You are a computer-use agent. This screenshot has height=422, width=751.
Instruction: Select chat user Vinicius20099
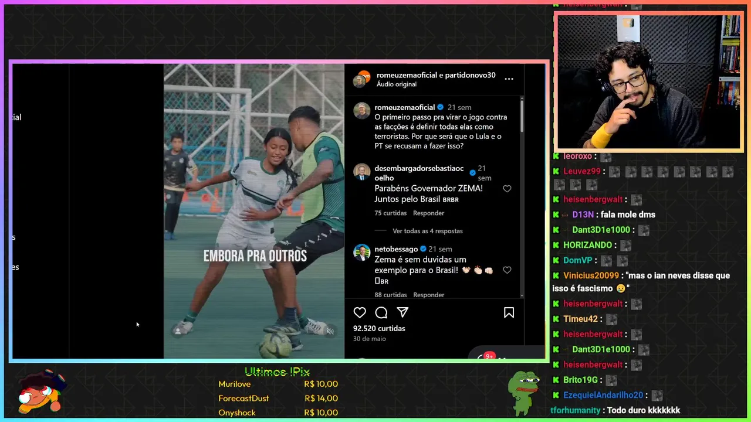coord(591,275)
